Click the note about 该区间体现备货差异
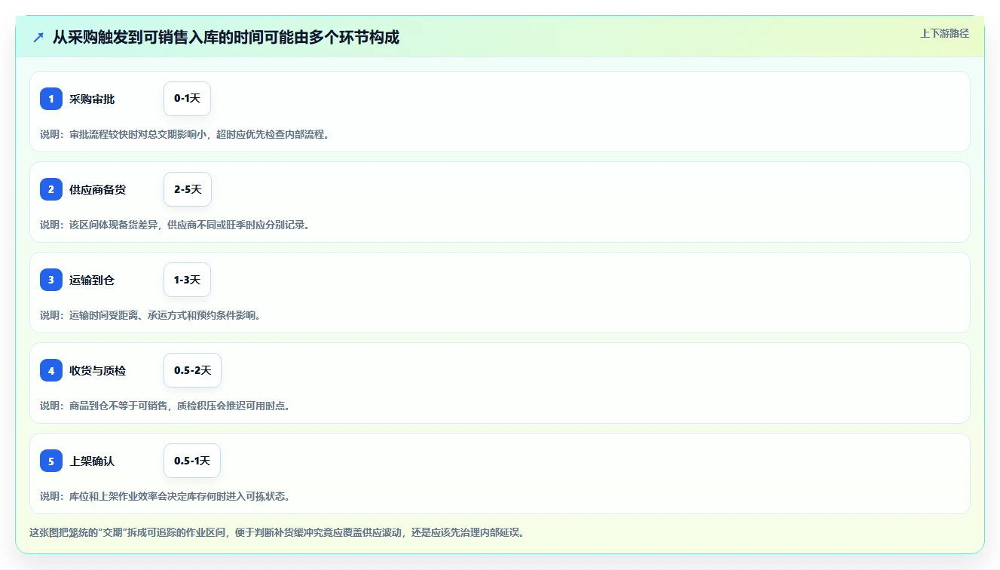Screen dimensions: 1000x570 point(175,225)
